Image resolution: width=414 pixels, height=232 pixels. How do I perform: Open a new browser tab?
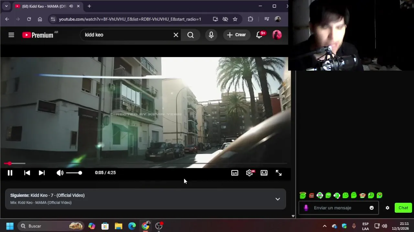(x=89, y=6)
